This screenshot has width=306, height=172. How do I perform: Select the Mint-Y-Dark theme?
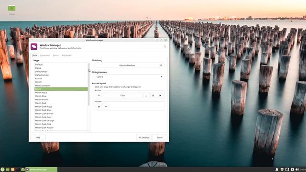61,103
